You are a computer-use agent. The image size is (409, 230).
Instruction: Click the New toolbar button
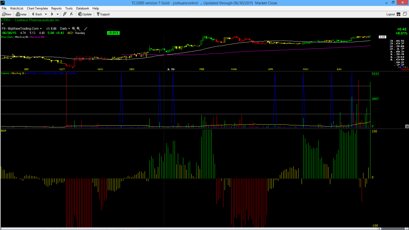click(x=6, y=14)
